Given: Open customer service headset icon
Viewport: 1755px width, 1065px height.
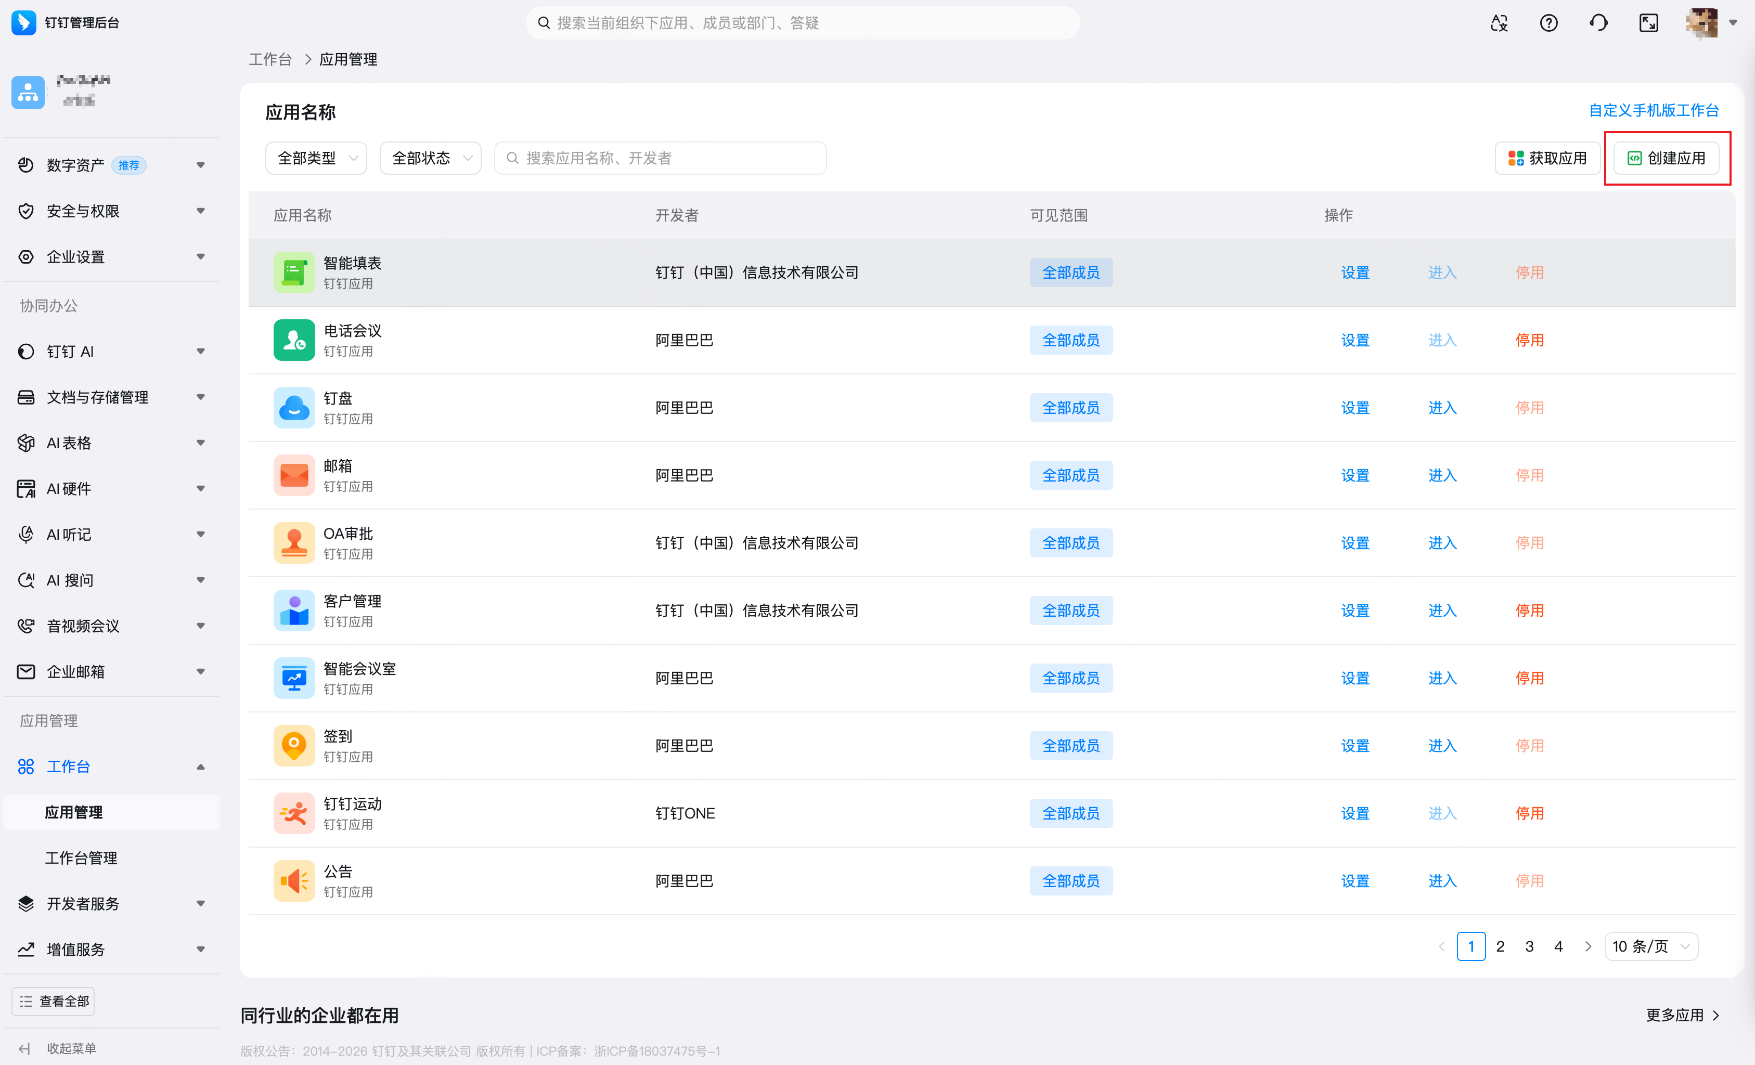Looking at the screenshot, I should pos(1598,23).
